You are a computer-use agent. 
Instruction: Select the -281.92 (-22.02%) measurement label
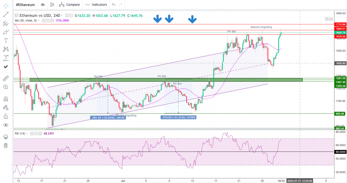tap(108, 118)
